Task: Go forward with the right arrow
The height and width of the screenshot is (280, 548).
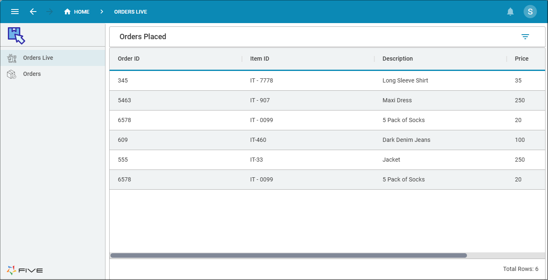Action: point(50,12)
